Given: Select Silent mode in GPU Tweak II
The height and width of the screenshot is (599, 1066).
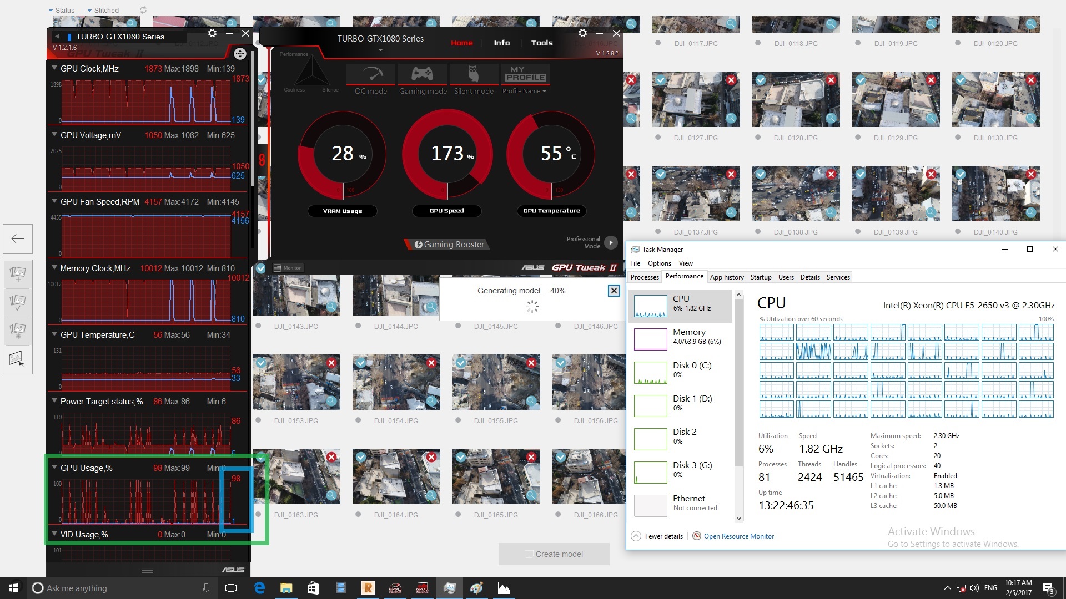Looking at the screenshot, I should (x=473, y=78).
